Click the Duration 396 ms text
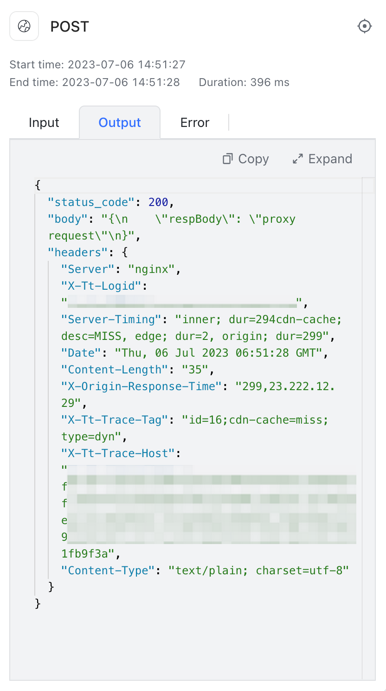 (244, 82)
